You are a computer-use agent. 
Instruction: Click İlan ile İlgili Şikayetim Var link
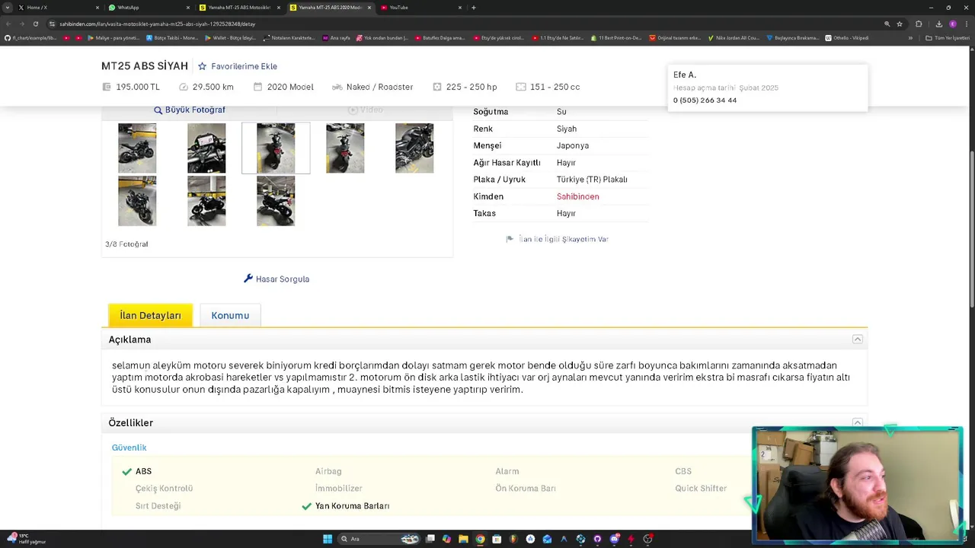point(564,239)
